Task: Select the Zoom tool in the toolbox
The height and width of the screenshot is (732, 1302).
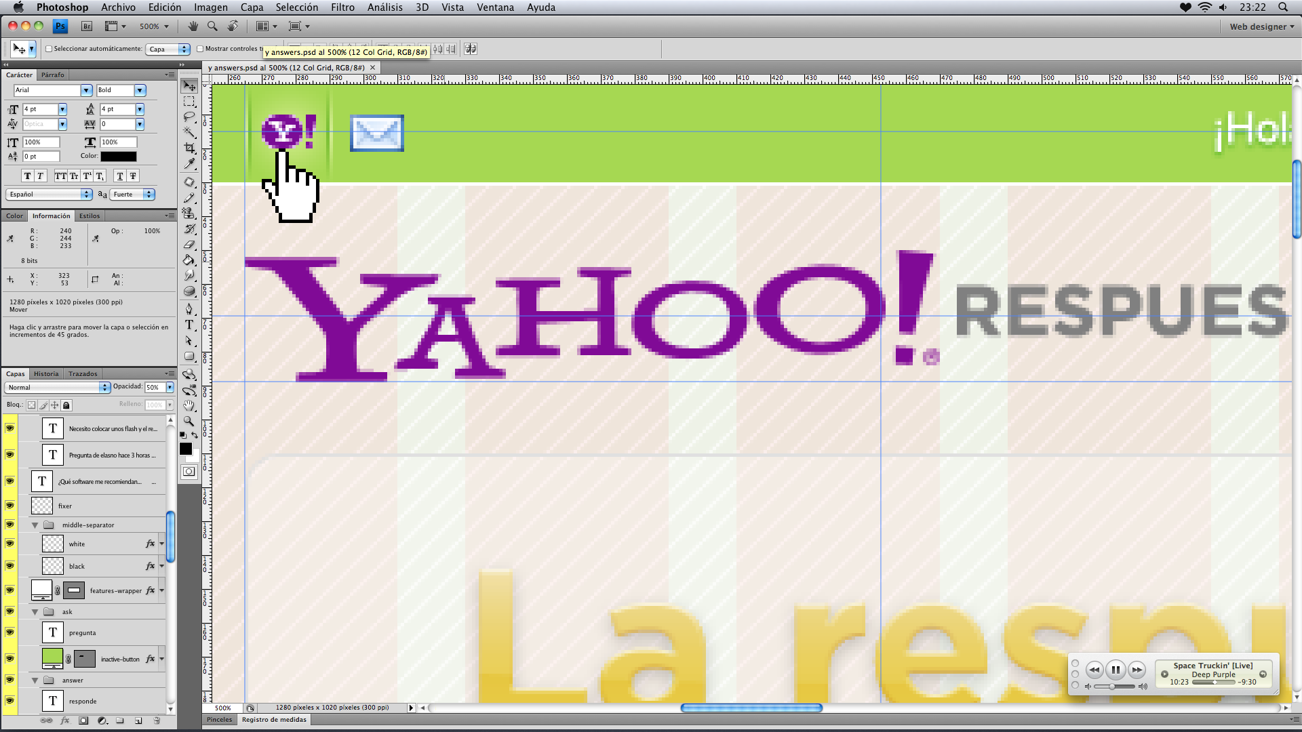Action: 189,421
